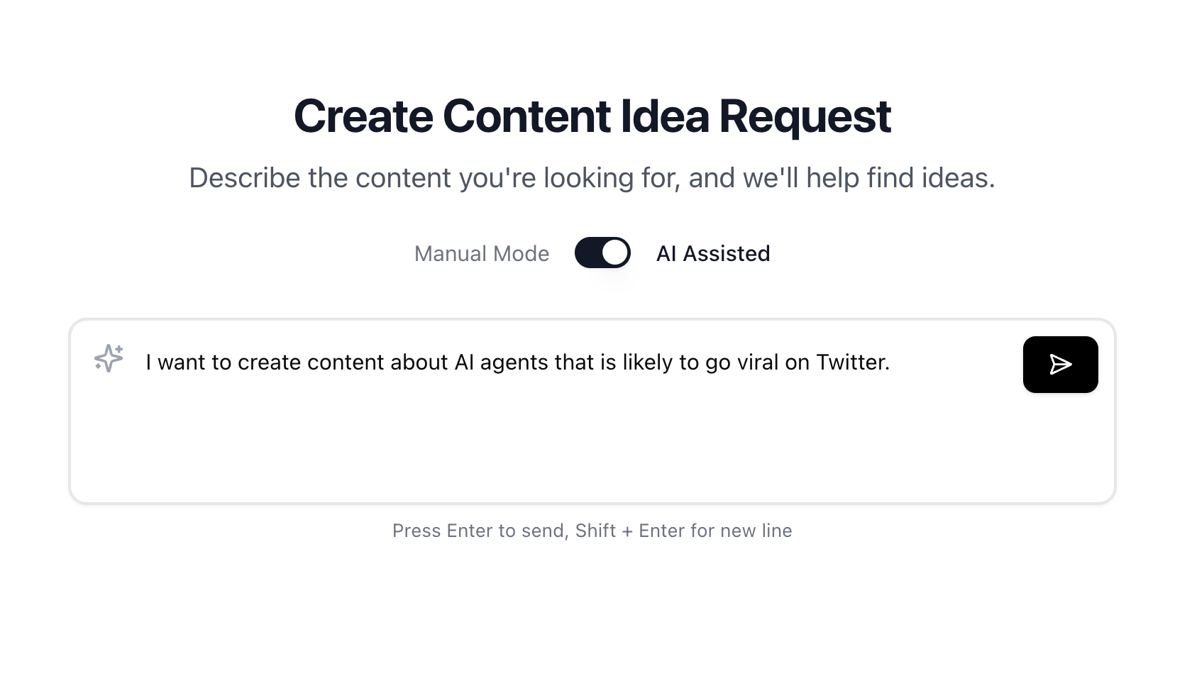Screen dimensions: 1192x698
Task: Click the word "Twitter" in the prompt
Action: 850,362
